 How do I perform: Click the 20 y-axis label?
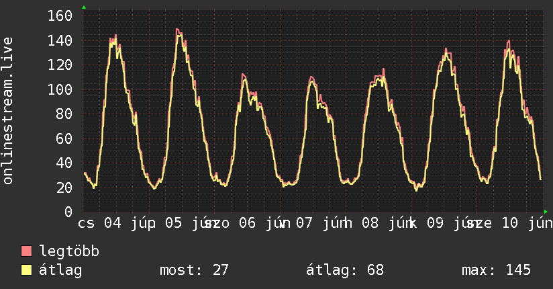[64, 188]
